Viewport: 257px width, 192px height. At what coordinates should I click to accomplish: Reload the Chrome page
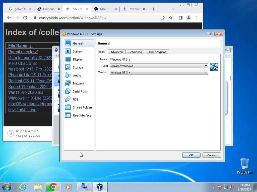coord(25,18)
